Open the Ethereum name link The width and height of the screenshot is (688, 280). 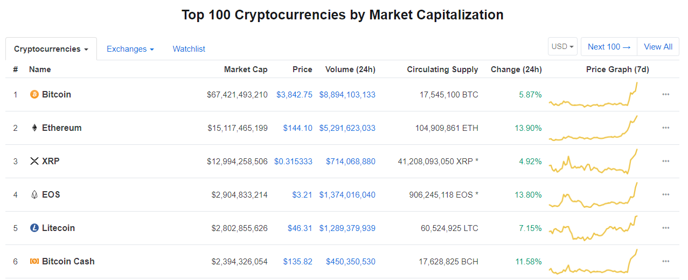tap(62, 128)
